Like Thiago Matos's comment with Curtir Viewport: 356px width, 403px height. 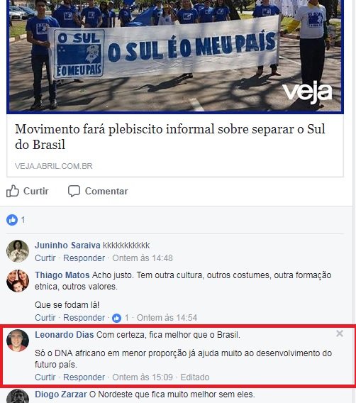tap(45, 318)
